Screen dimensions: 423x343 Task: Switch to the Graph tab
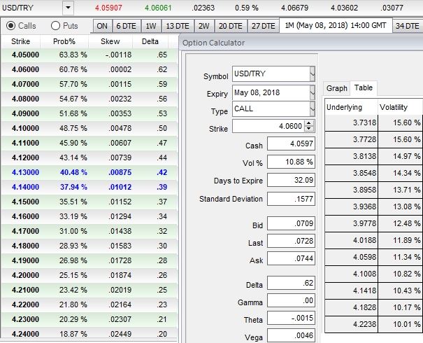pyautogui.click(x=336, y=88)
